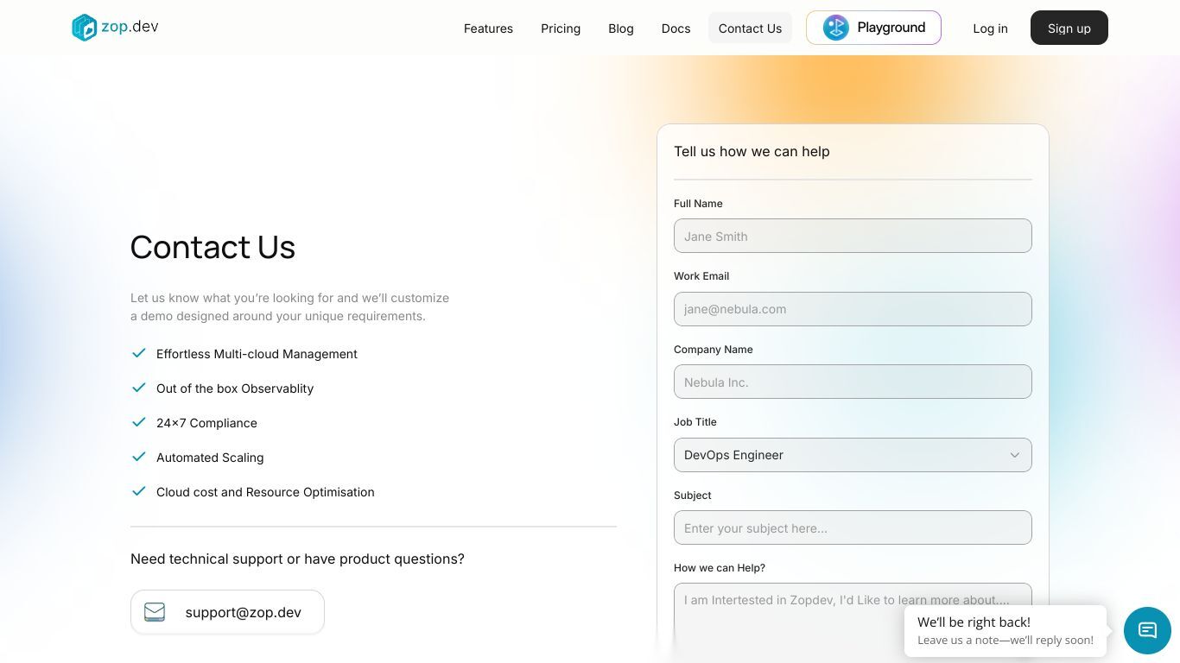1180x663 pixels.
Task: Open the Docs nav link
Action: click(x=676, y=28)
